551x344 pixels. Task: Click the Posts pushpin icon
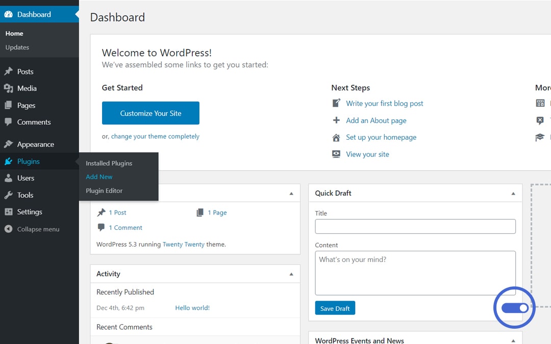pos(9,71)
